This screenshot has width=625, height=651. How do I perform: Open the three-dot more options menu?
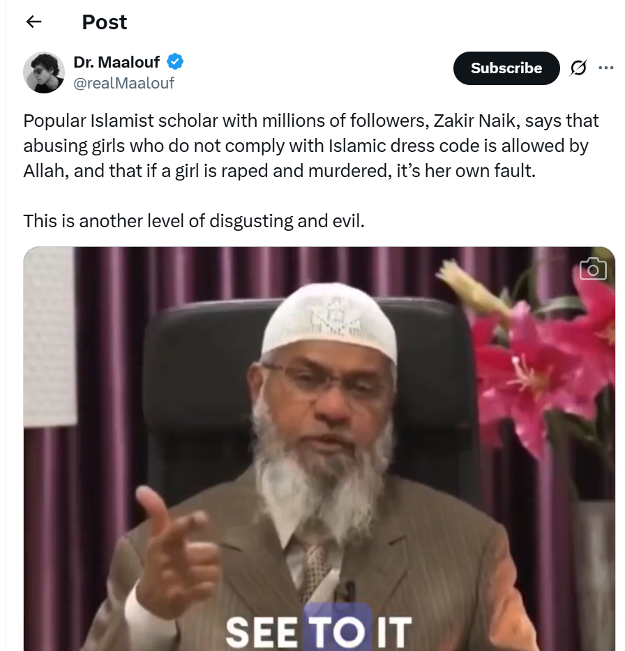click(605, 68)
